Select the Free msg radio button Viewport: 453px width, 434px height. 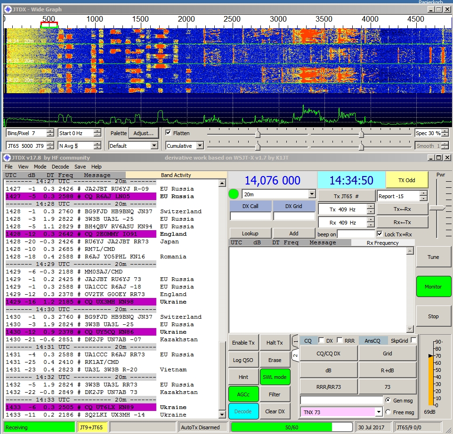(388, 412)
